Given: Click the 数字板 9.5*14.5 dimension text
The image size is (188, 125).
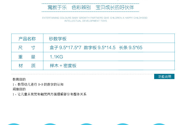Looking at the screenshot, I should pos(100,47).
